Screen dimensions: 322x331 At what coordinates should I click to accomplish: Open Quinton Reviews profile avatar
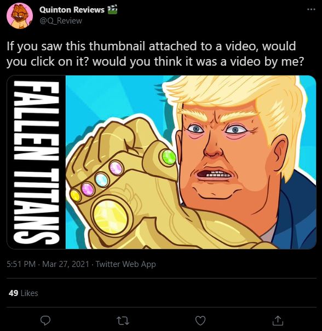[20, 16]
